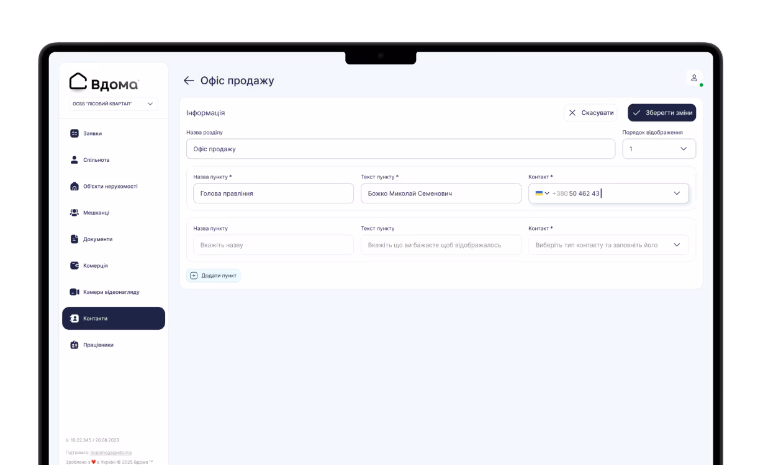763x465 pixels.
Task: Open the ОСББ "Лісовий квартал" selector
Action: coord(114,104)
